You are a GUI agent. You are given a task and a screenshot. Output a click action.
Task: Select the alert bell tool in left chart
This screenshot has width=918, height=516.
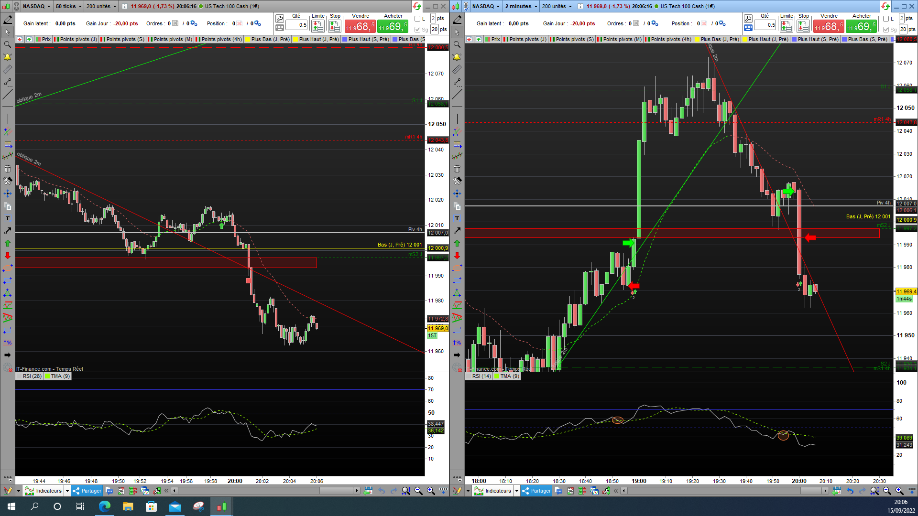[7, 57]
